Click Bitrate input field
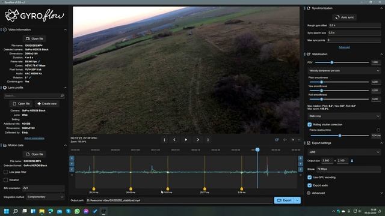Viewport: 385px width, 216px height. point(348,169)
